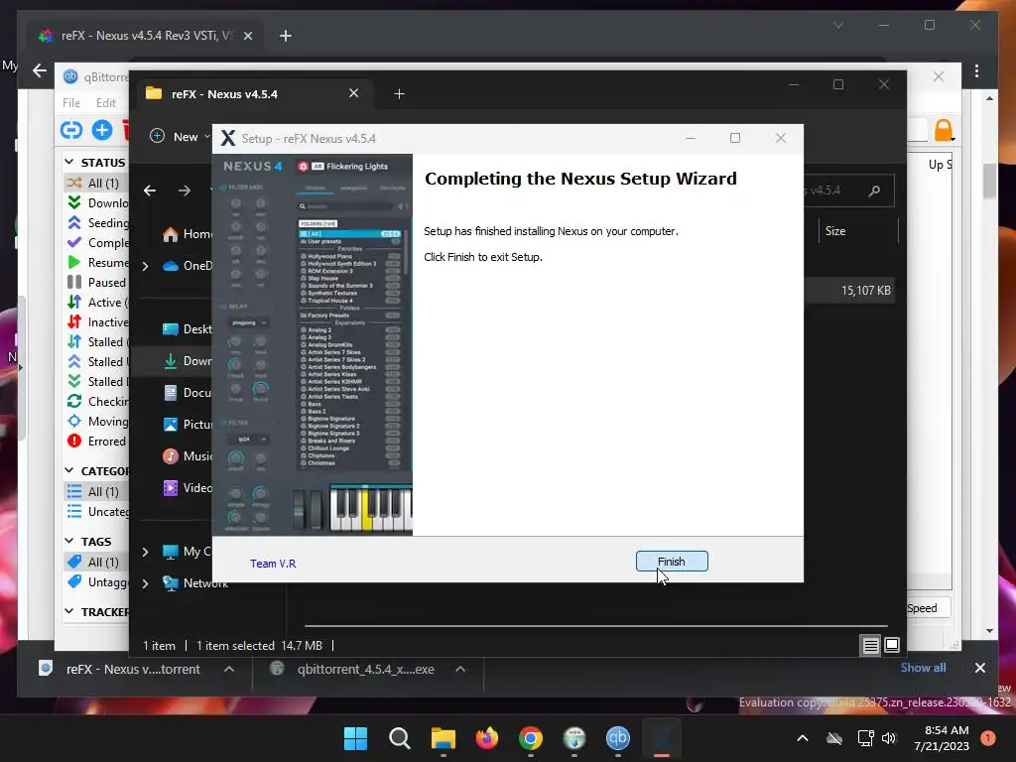Open browser three-dot menu
The height and width of the screenshot is (762, 1016).
pyautogui.click(x=976, y=70)
